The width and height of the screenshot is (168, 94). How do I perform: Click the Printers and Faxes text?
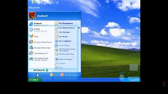point(66,54)
